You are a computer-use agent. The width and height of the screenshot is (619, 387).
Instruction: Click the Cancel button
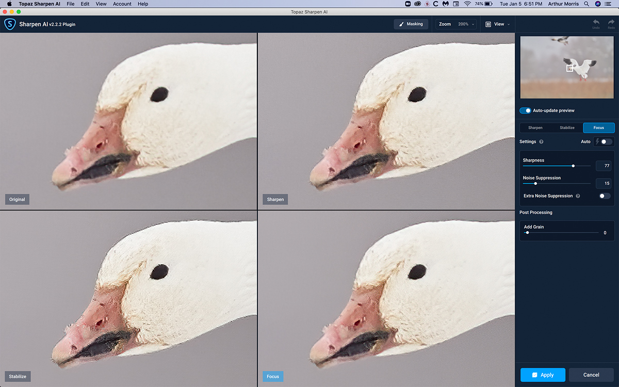[591, 375]
